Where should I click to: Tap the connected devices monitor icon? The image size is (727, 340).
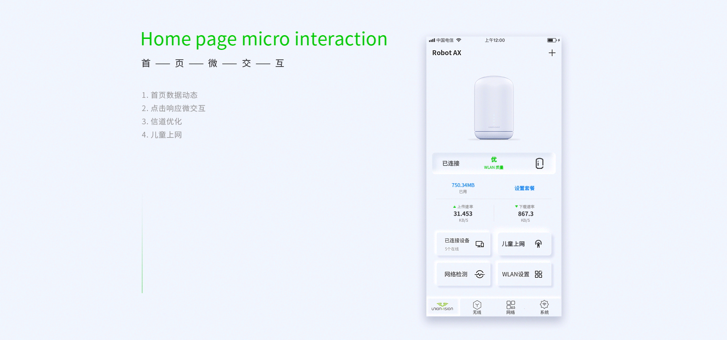click(x=480, y=244)
